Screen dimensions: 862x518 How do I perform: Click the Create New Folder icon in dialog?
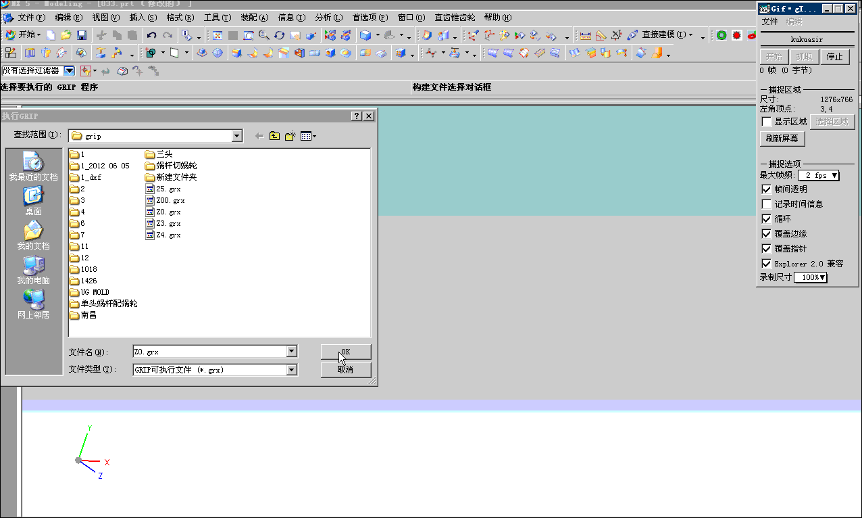coord(290,136)
